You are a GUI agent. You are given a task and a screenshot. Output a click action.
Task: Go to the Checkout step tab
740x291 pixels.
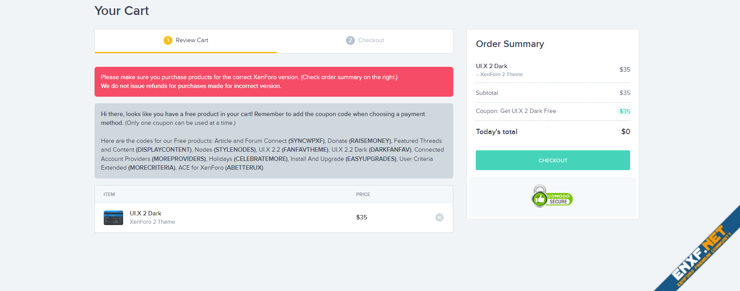click(x=365, y=41)
